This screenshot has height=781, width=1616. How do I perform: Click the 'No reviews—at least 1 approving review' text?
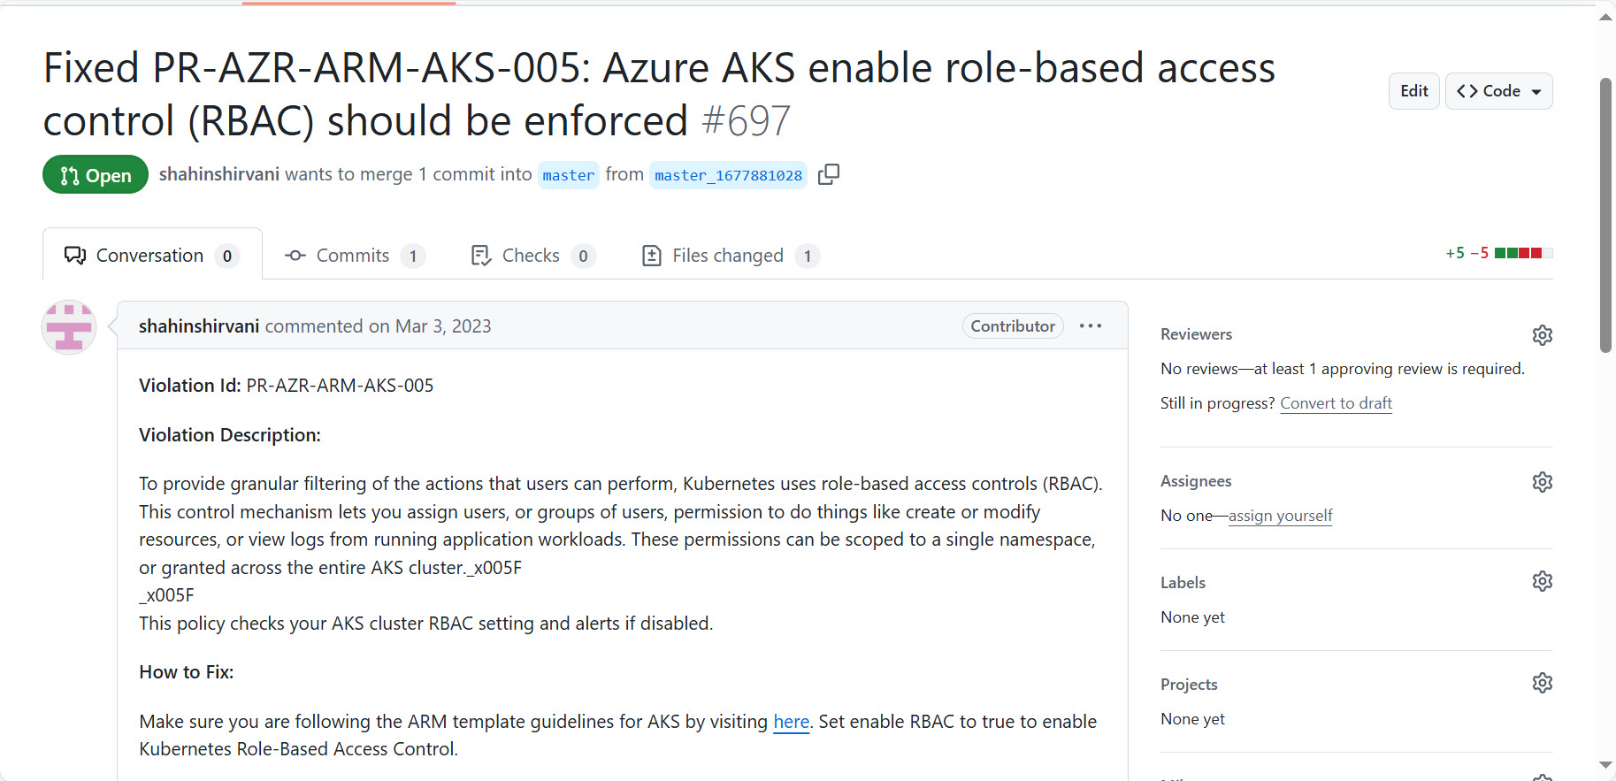point(1343,369)
